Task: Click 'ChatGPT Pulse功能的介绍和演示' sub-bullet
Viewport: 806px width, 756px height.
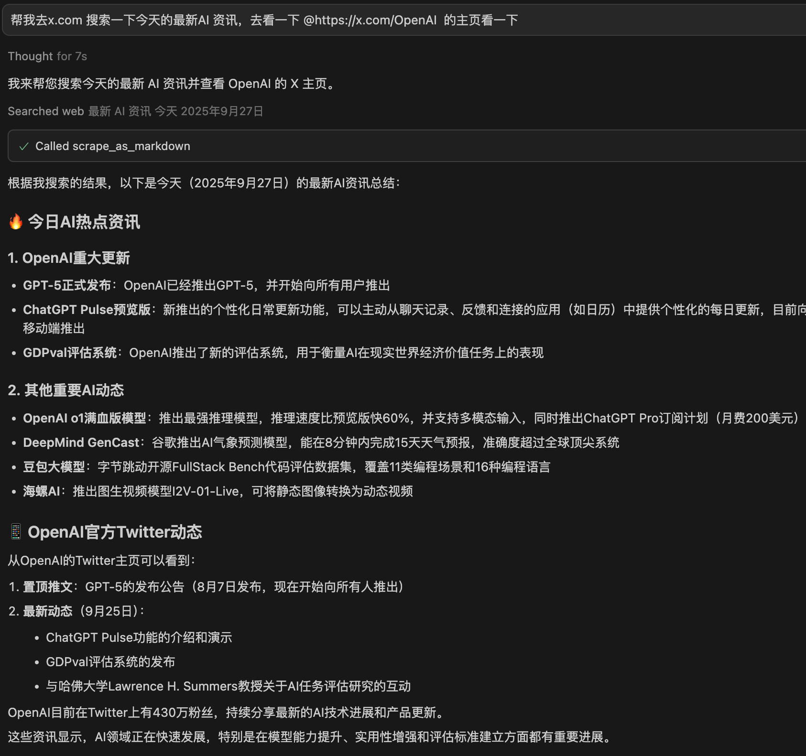Action: [x=139, y=637]
